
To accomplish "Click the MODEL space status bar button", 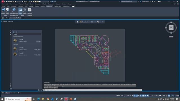I will pyautogui.click(x=118, y=96).
